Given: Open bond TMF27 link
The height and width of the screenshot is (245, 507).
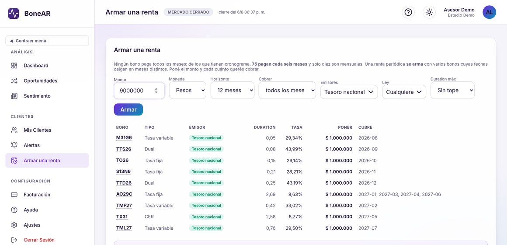Looking at the screenshot, I should coord(124,206).
